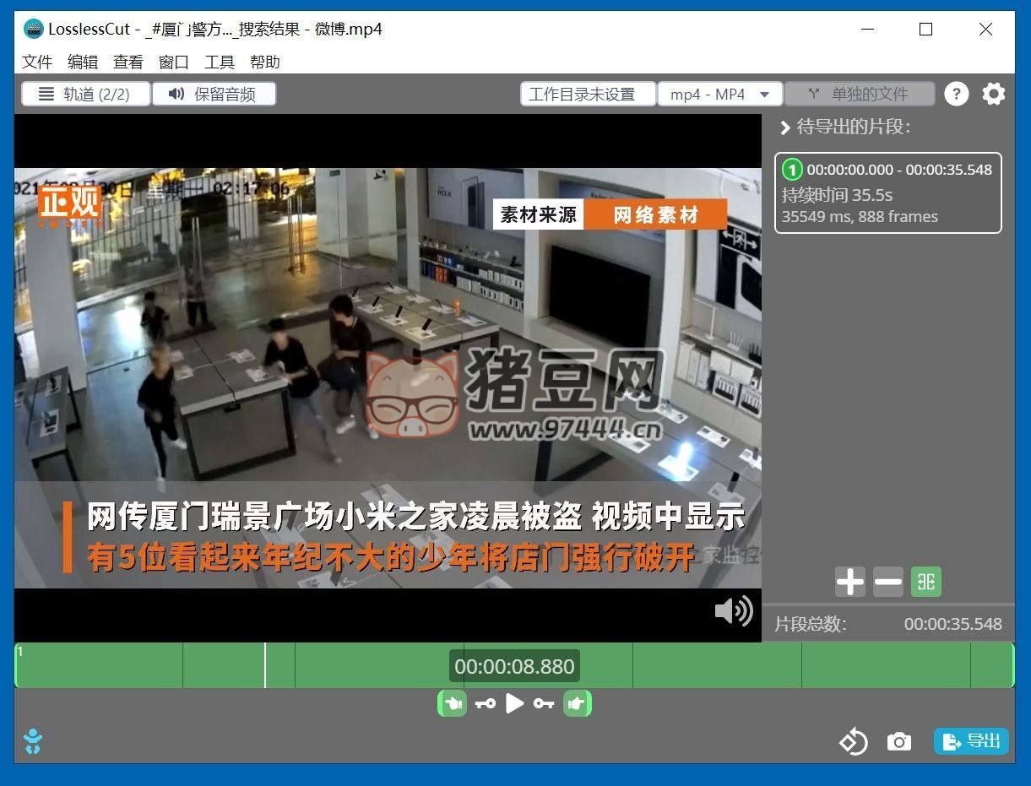Collapse the 待导出的片段 segments panel
The width and height of the screenshot is (1031, 786).
(784, 127)
